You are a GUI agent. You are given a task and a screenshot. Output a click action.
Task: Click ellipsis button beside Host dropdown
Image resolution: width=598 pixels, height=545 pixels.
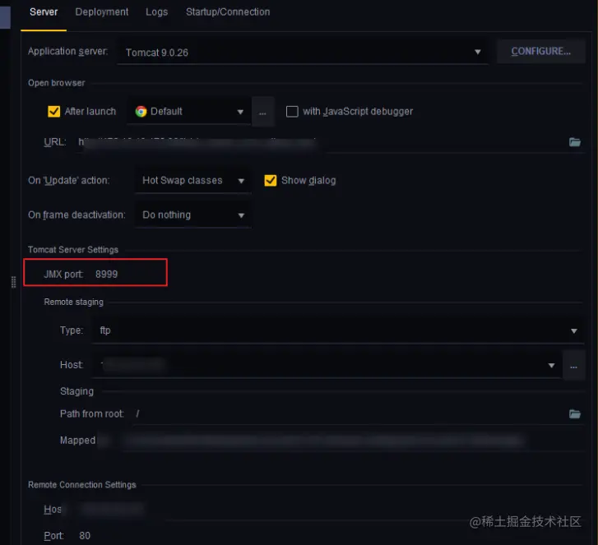click(573, 366)
